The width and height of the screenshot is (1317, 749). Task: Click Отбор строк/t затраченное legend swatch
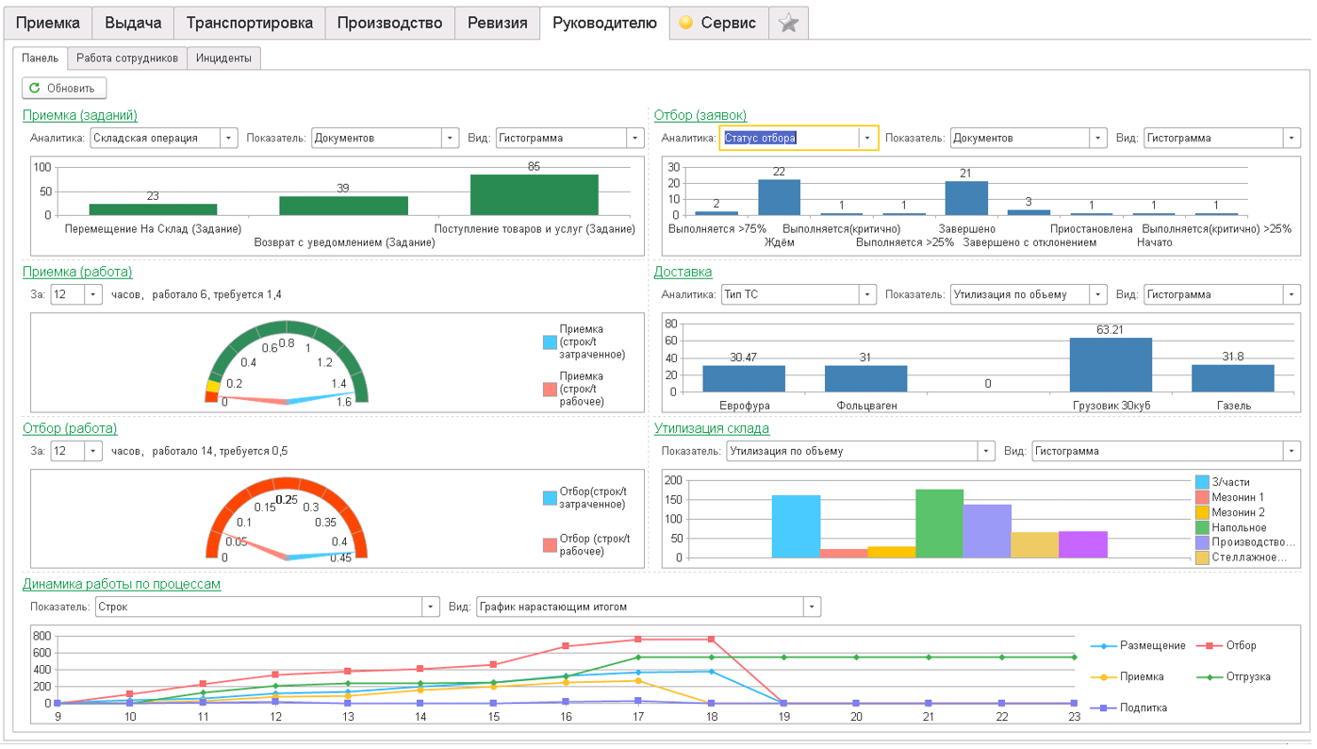coord(550,498)
